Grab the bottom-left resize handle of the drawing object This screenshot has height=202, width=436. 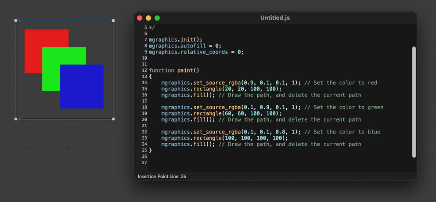click(16, 119)
